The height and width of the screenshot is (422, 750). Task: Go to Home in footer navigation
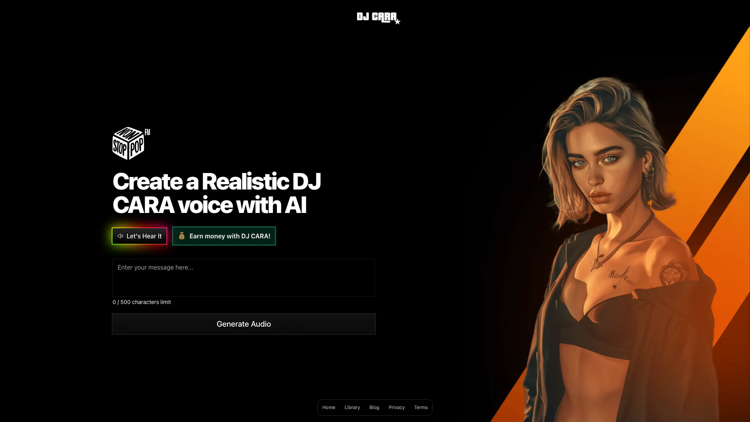pos(329,408)
